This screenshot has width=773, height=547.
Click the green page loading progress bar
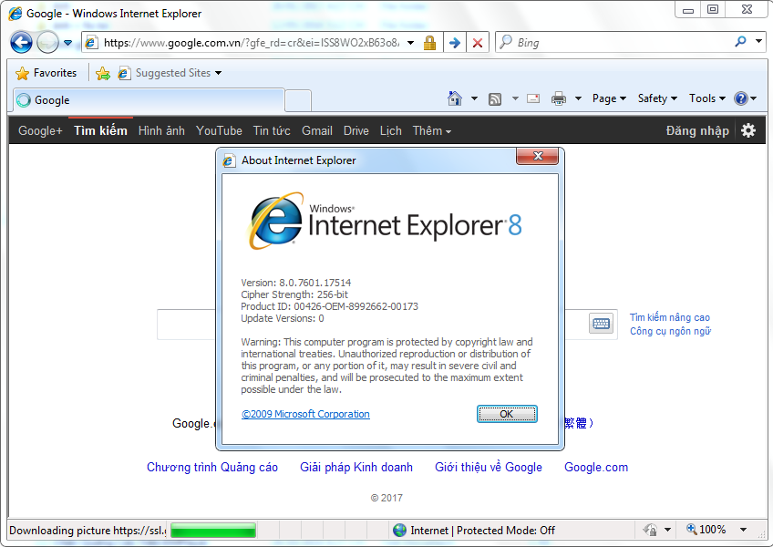click(213, 531)
